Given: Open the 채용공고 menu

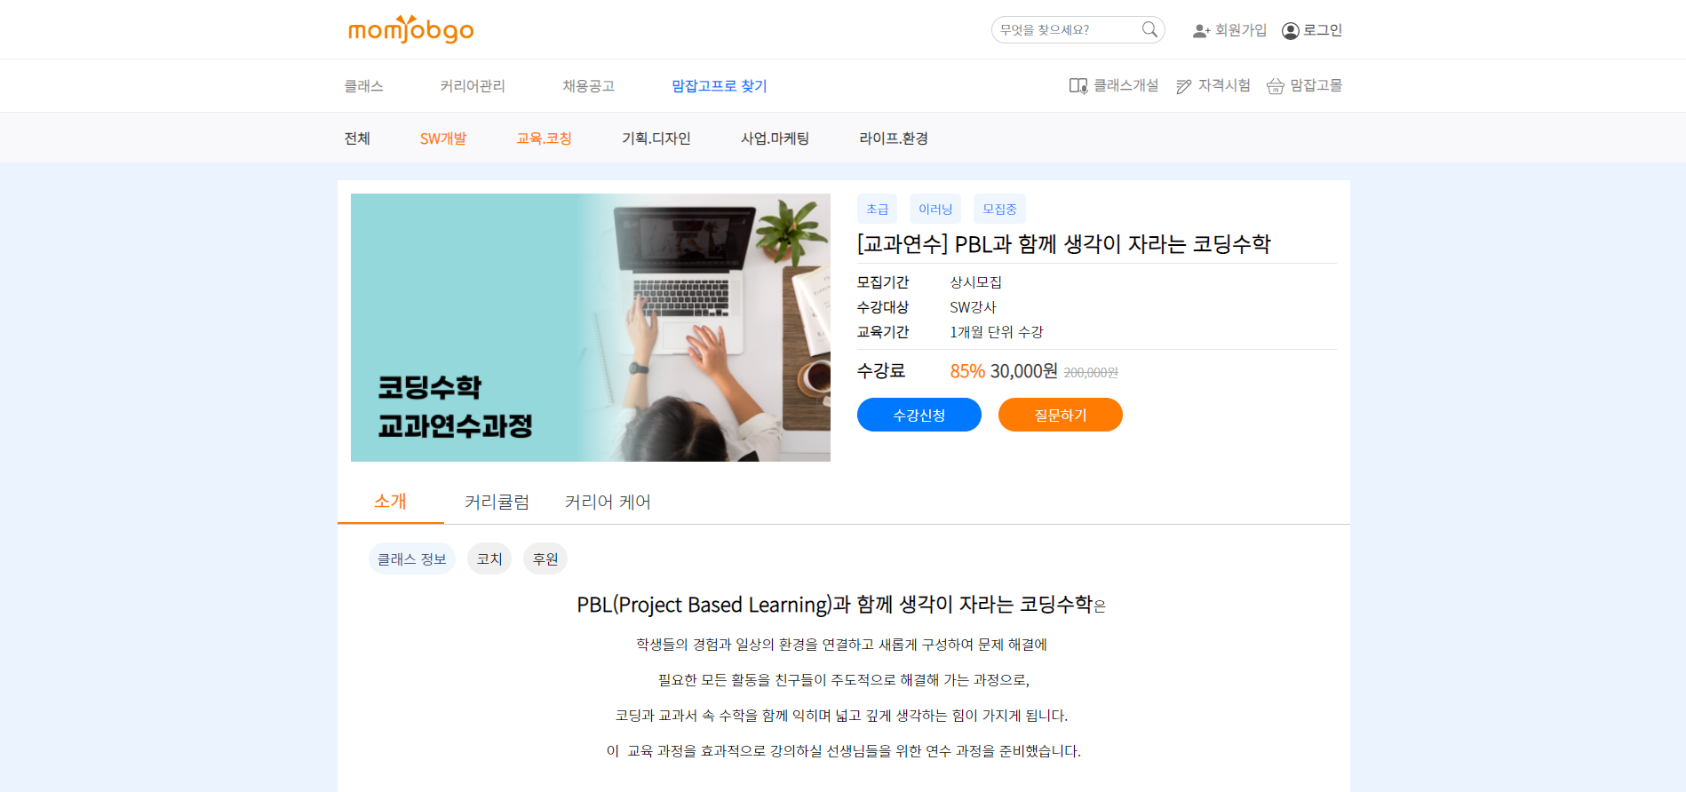Looking at the screenshot, I should (x=588, y=85).
